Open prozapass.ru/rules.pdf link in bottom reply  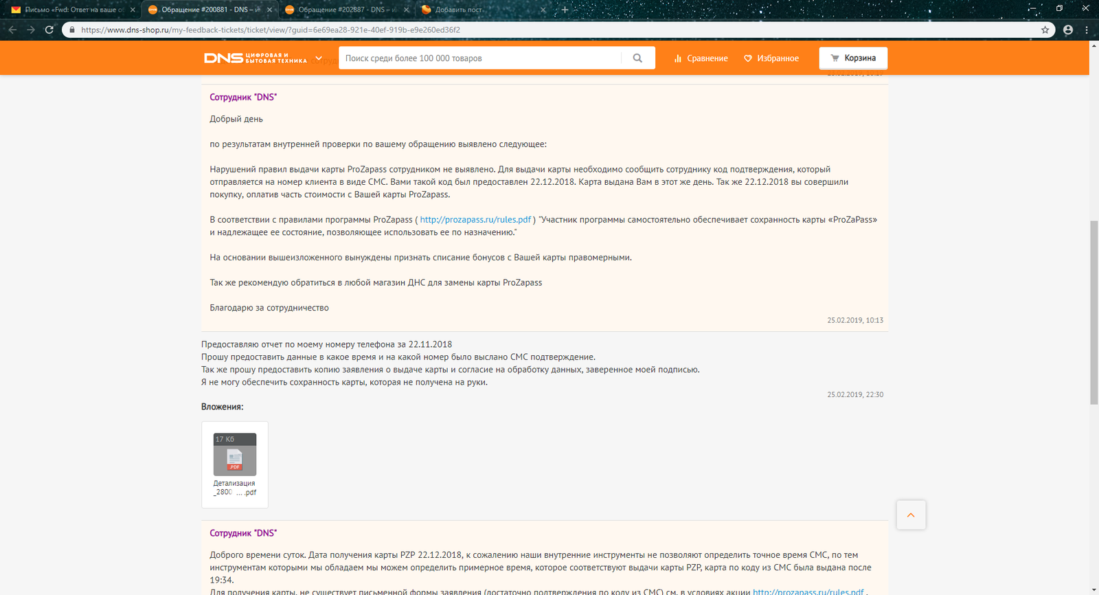tap(808, 591)
